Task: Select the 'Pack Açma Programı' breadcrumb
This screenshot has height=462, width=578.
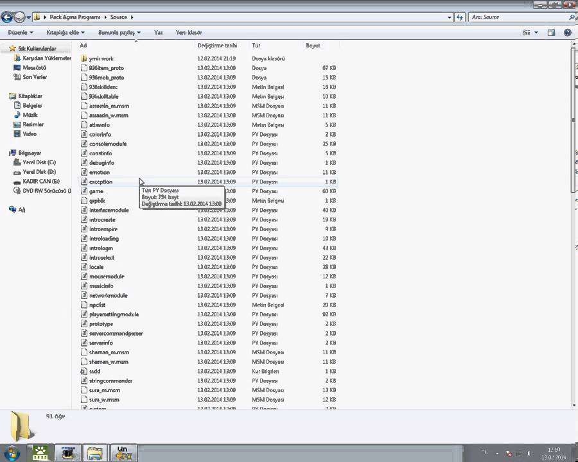Action: (x=75, y=17)
